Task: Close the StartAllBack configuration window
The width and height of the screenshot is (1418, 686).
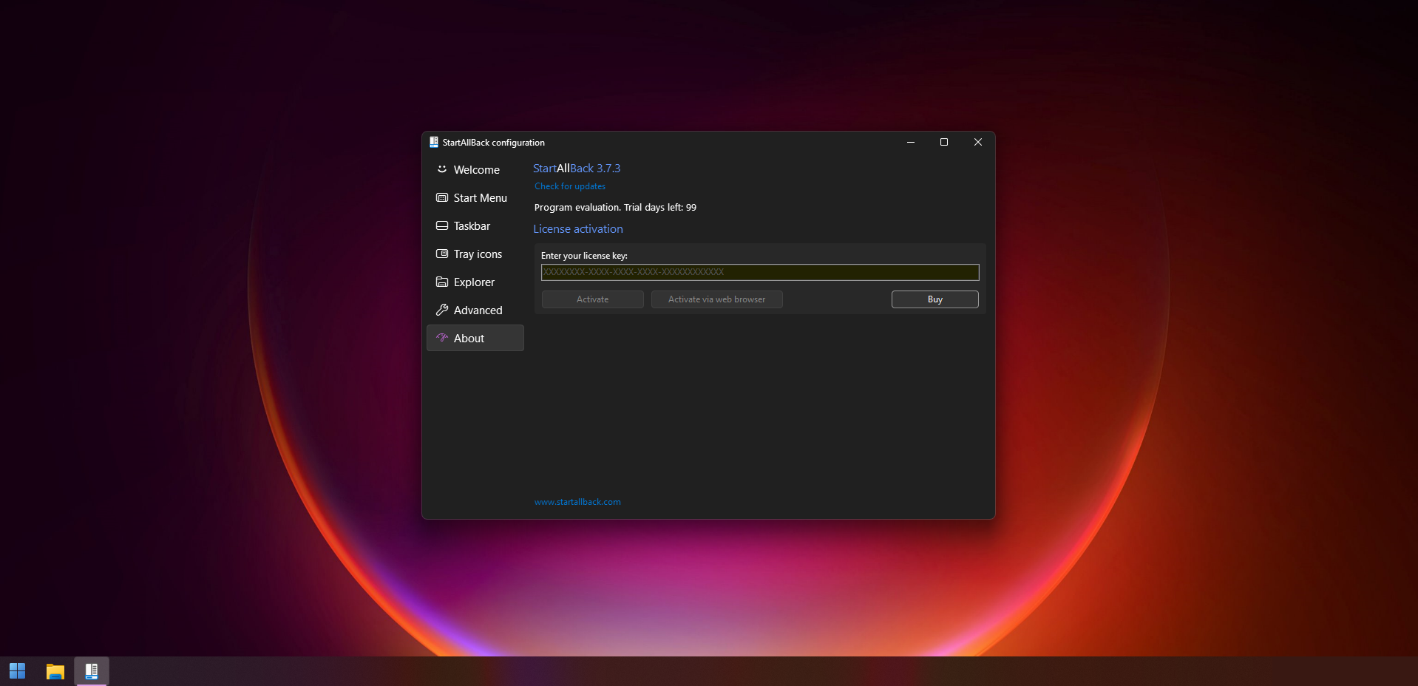Action: [978, 142]
